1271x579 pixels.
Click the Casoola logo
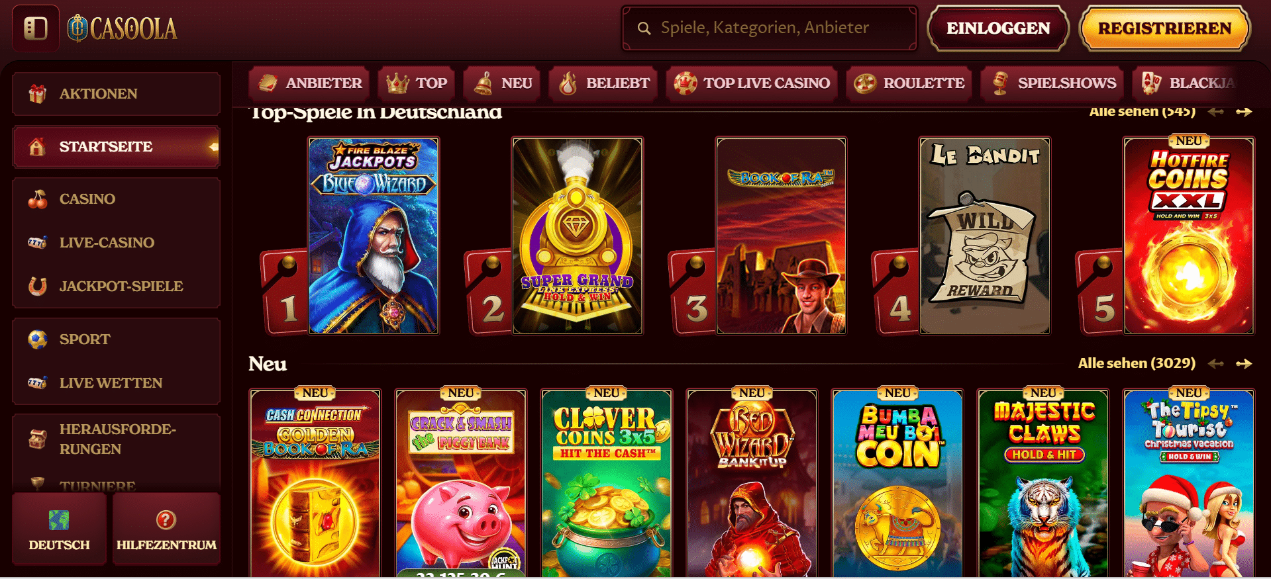(x=123, y=28)
